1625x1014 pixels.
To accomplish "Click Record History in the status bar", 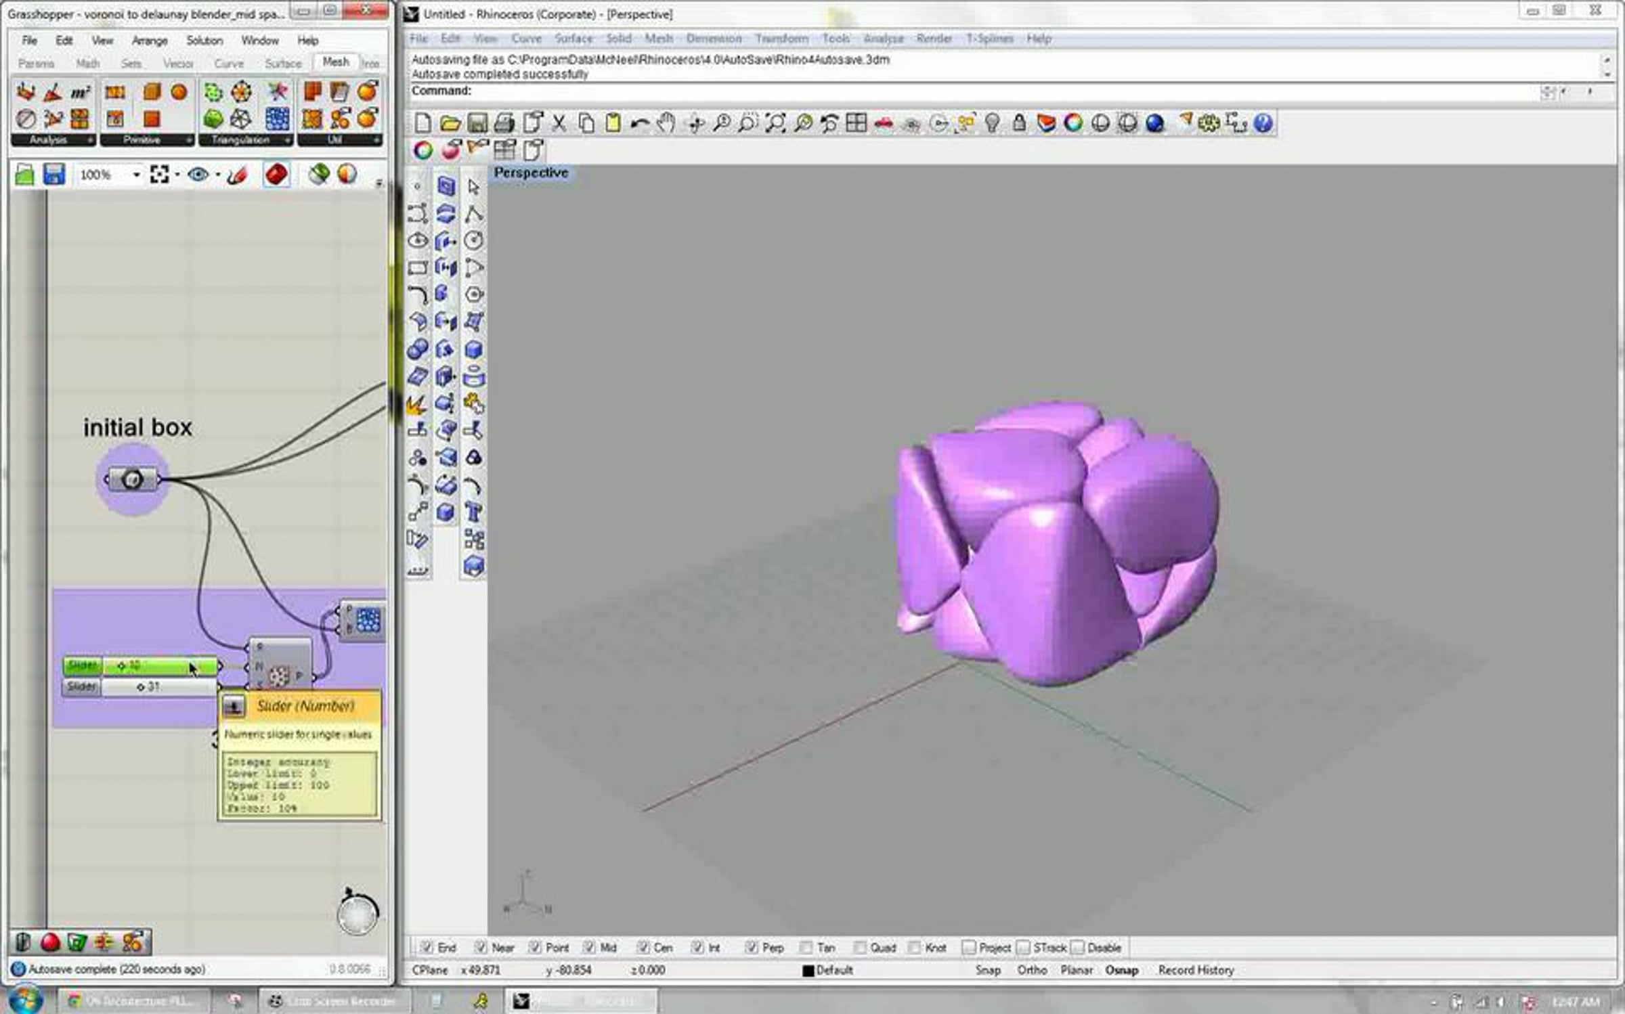I will (x=1196, y=970).
